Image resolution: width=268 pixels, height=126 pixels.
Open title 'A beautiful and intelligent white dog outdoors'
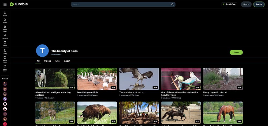pos(53,94)
